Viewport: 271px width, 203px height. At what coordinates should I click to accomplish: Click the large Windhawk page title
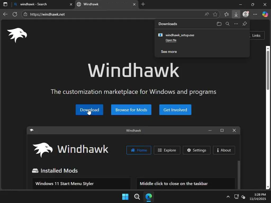[x=133, y=70]
